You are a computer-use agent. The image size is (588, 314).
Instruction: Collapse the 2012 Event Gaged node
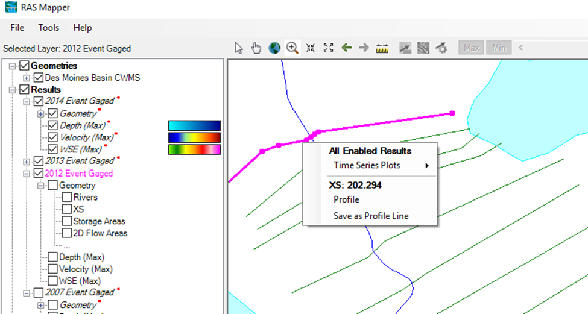(27, 174)
